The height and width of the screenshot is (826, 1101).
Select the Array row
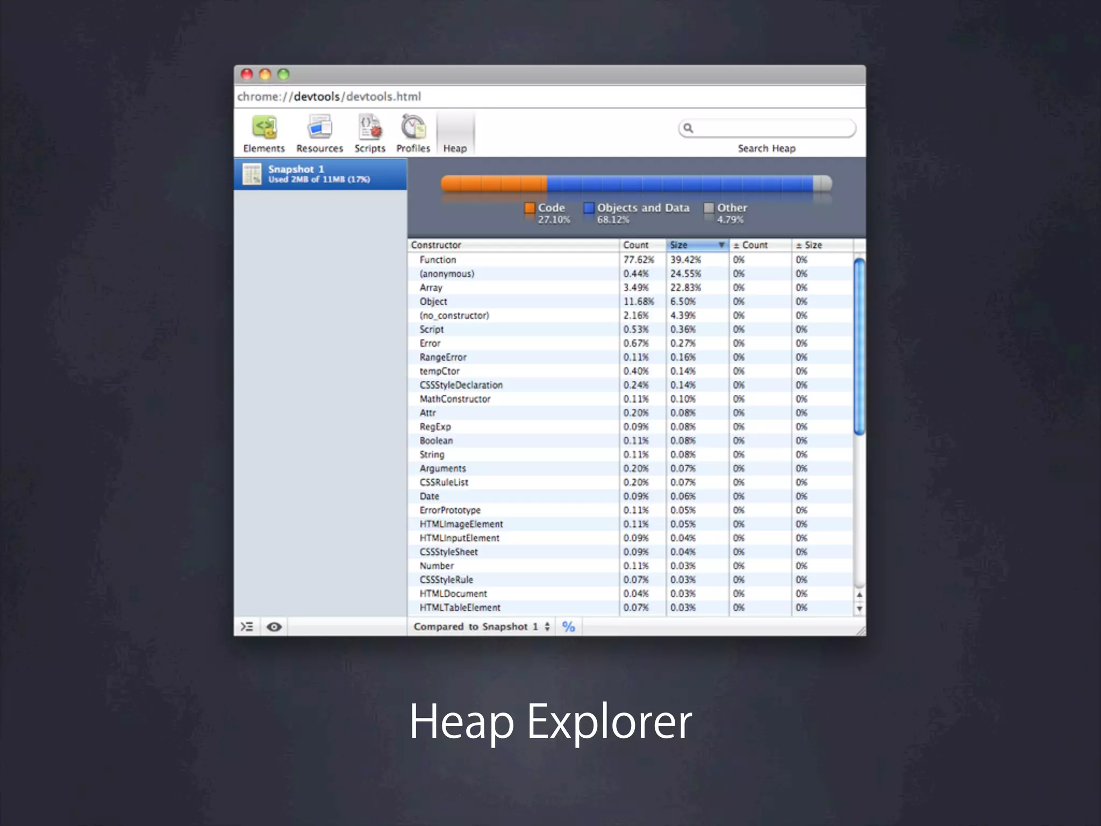pyautogui.click(x=630, y=288)
